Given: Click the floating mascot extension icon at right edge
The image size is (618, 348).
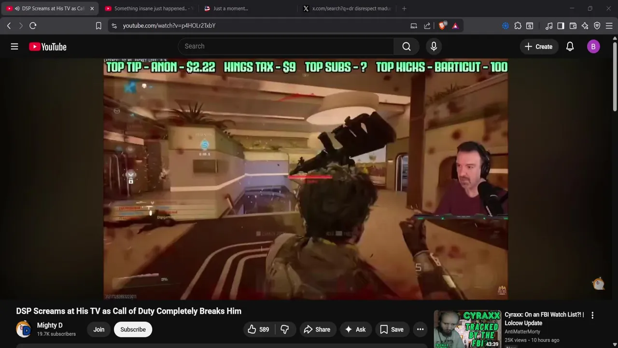Looking at the screenshot, I should pyautogui.click(x=599, y=283).
